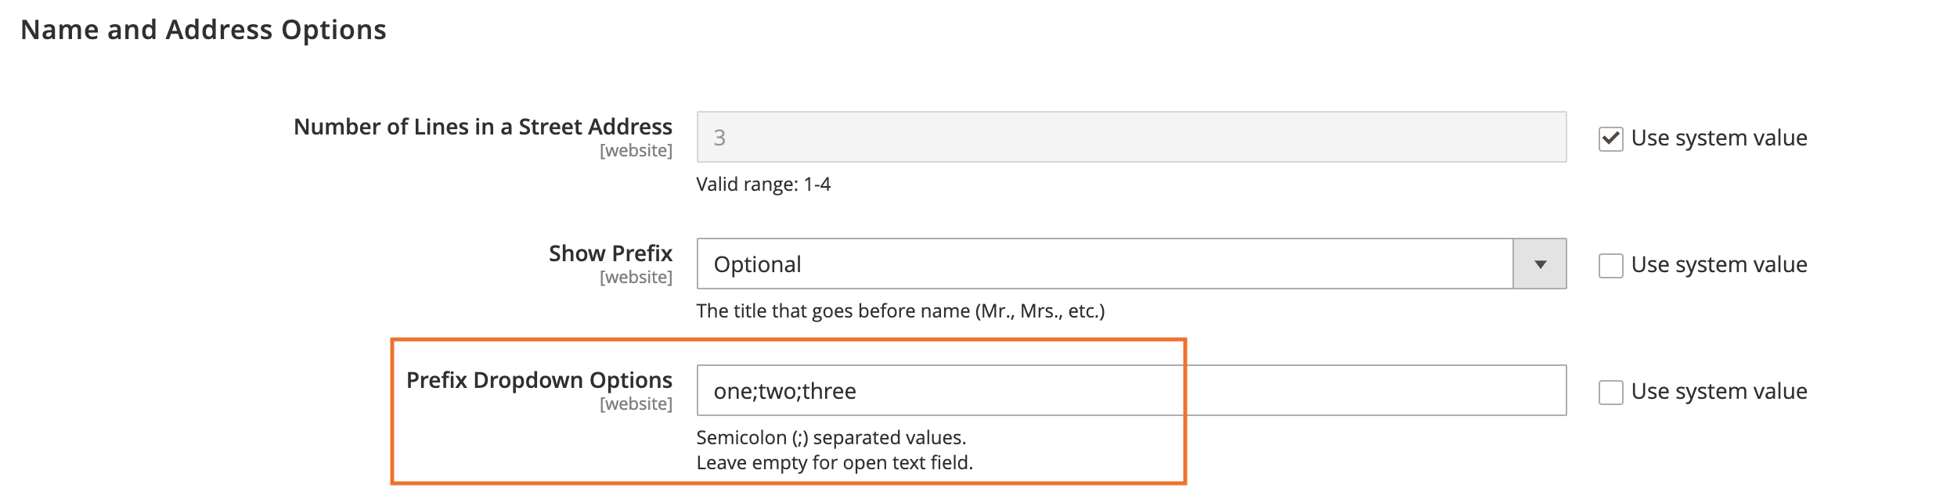1954x488 pixels.
Task: Open the Show Prefix dropdown
Action: [1096, 264]
